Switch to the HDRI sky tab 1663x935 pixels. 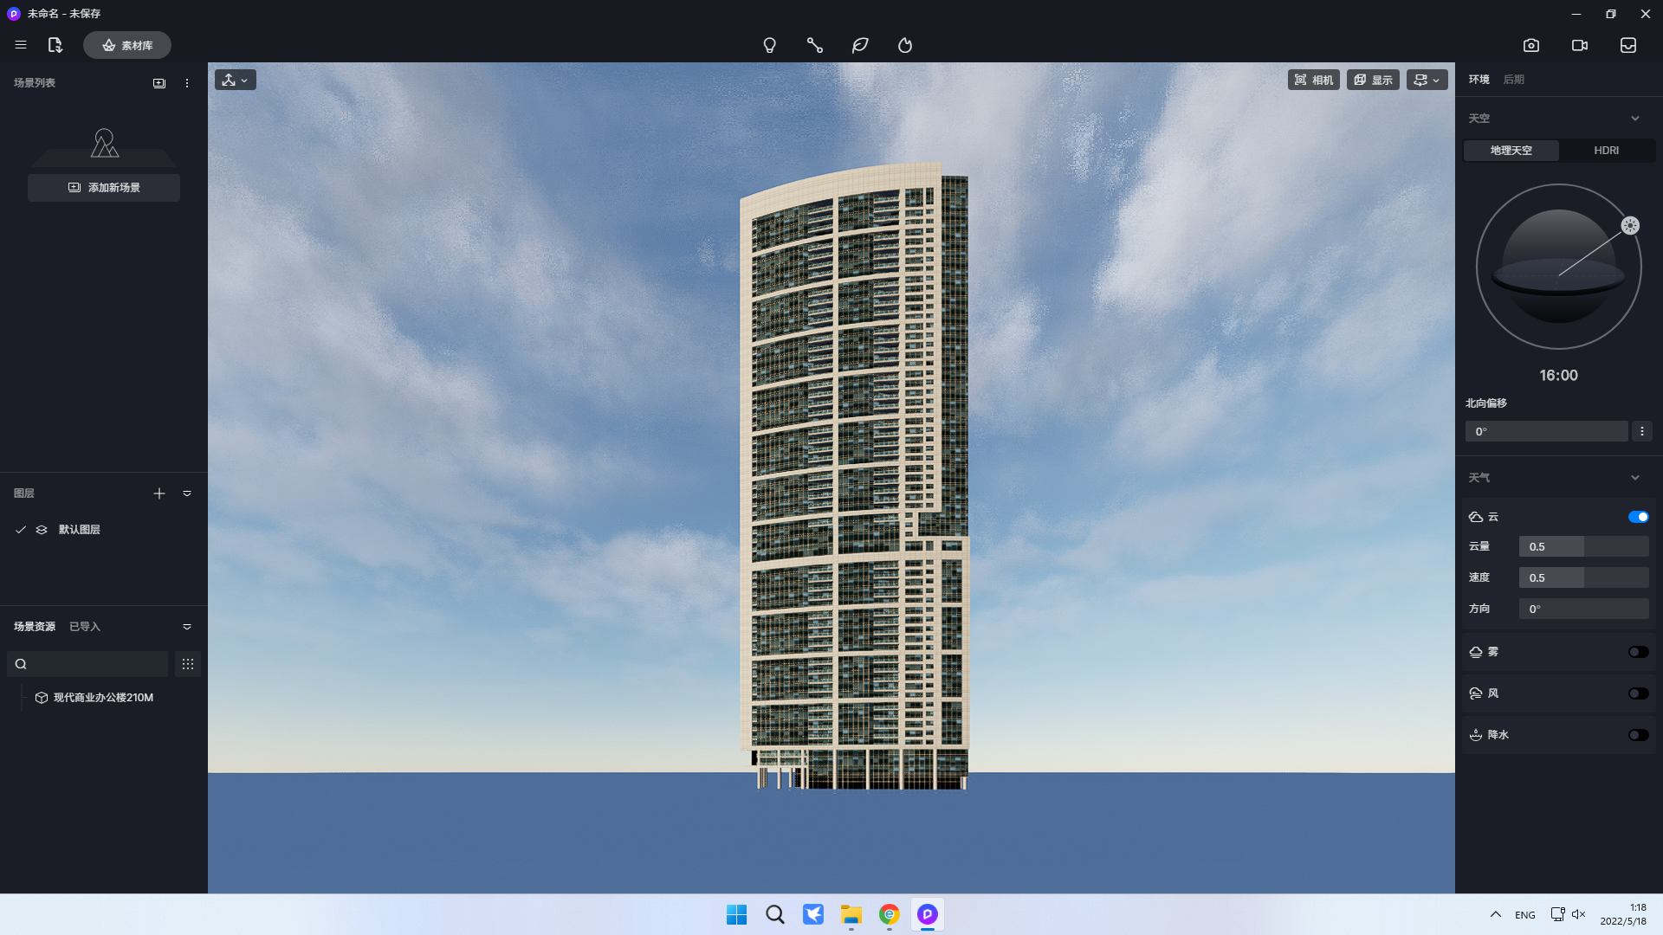[1606, 151]
